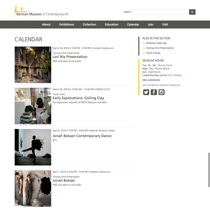
Task: Open Early Explorations: Coiling Clay event
Action: tap(78, 98)
